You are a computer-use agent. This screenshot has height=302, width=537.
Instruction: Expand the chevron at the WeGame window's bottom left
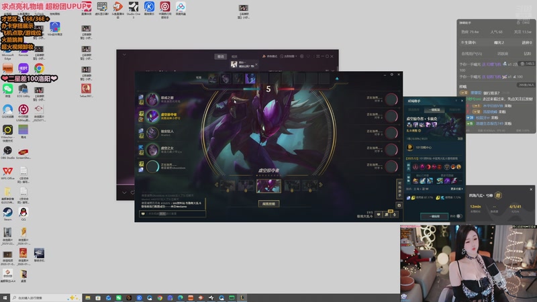[x=124, y=193]
